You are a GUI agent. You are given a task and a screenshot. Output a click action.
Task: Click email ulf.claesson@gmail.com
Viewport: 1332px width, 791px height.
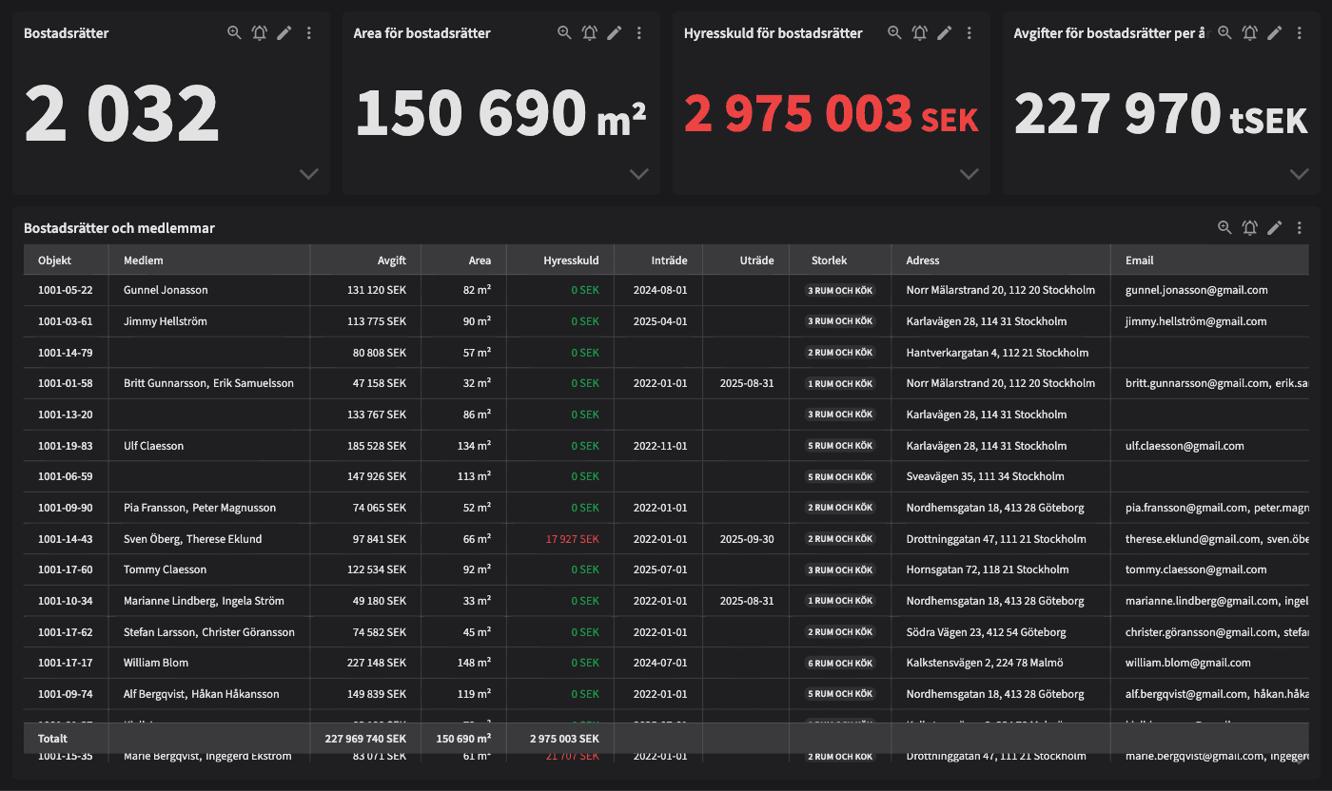1184,446
